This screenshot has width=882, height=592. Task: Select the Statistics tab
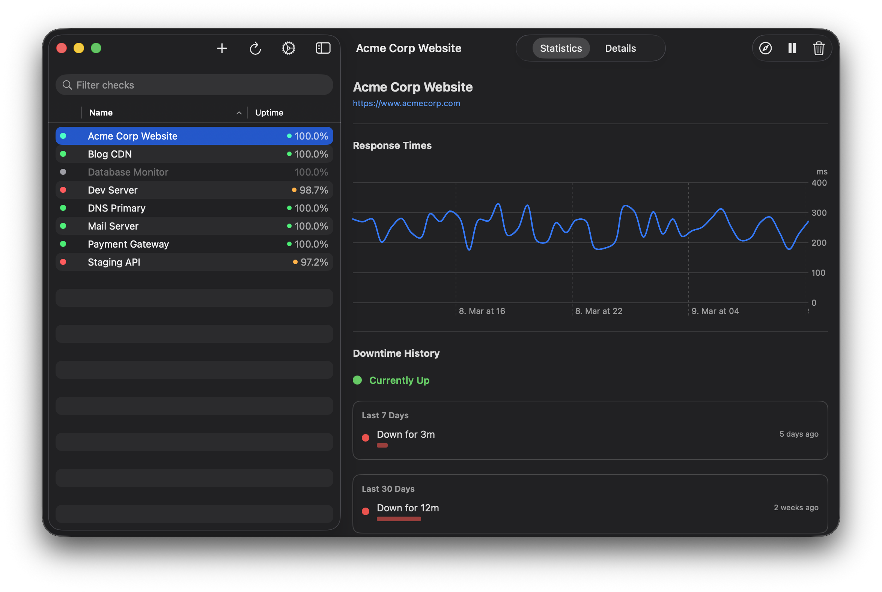(561, 48)
